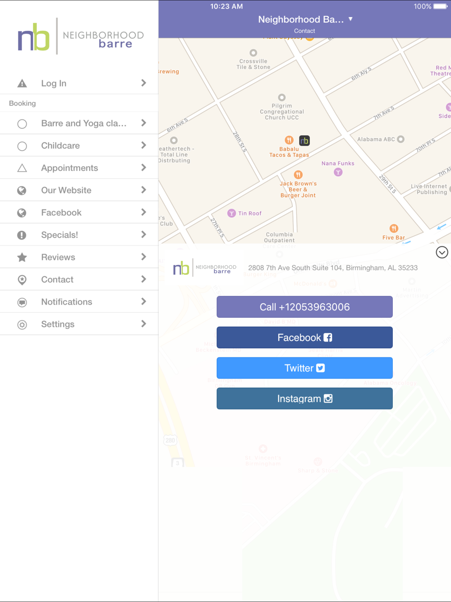Tap the Our Website globe icon
The height and width of the screenshot is (602, 451).
tap(22, 190)
